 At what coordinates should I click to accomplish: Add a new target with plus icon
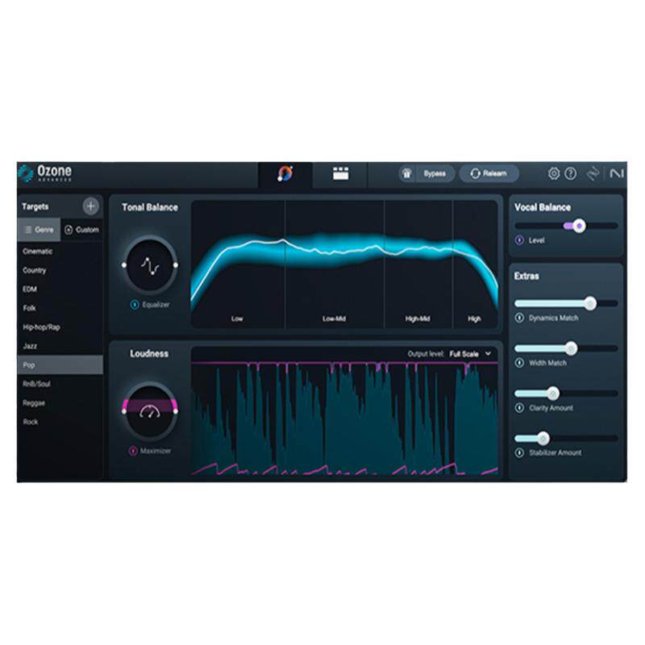(x=91, y=206)
